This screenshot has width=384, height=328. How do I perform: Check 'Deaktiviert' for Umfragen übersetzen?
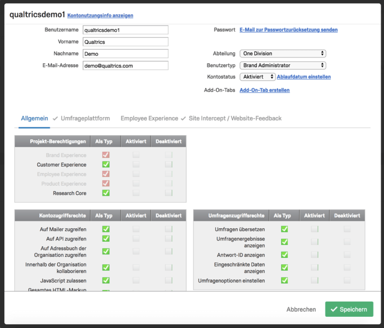pos(347,229)
